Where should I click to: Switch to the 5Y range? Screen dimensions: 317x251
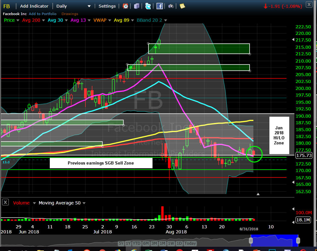(121, 243)
